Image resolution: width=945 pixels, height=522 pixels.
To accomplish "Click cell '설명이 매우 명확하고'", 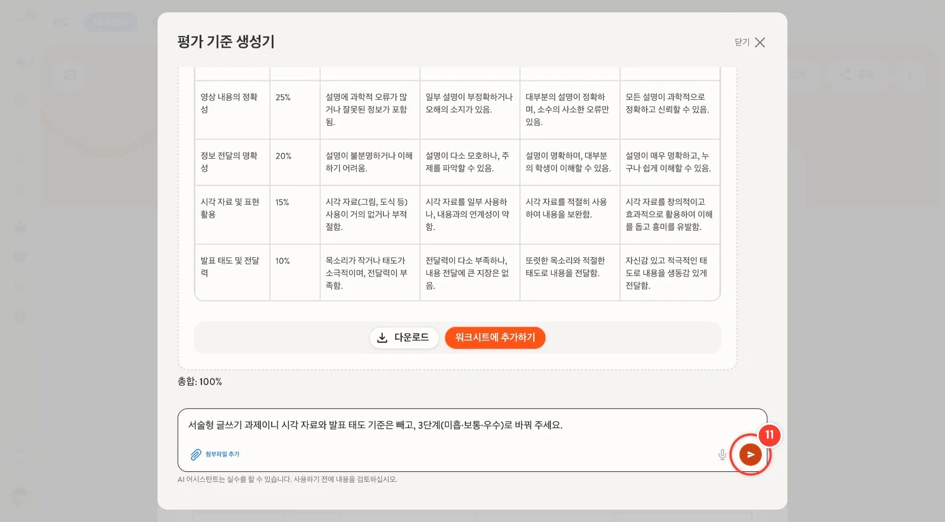I will (670, 162).
